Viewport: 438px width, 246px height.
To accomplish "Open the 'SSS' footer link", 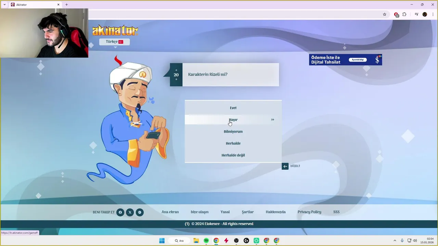I will (336, 212).
